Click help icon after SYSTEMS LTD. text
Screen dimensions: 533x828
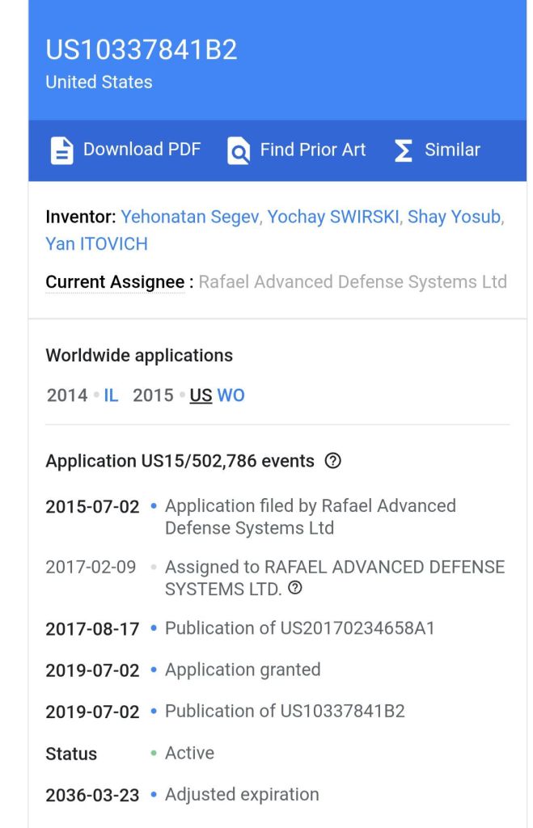click(x=295, y=589)
